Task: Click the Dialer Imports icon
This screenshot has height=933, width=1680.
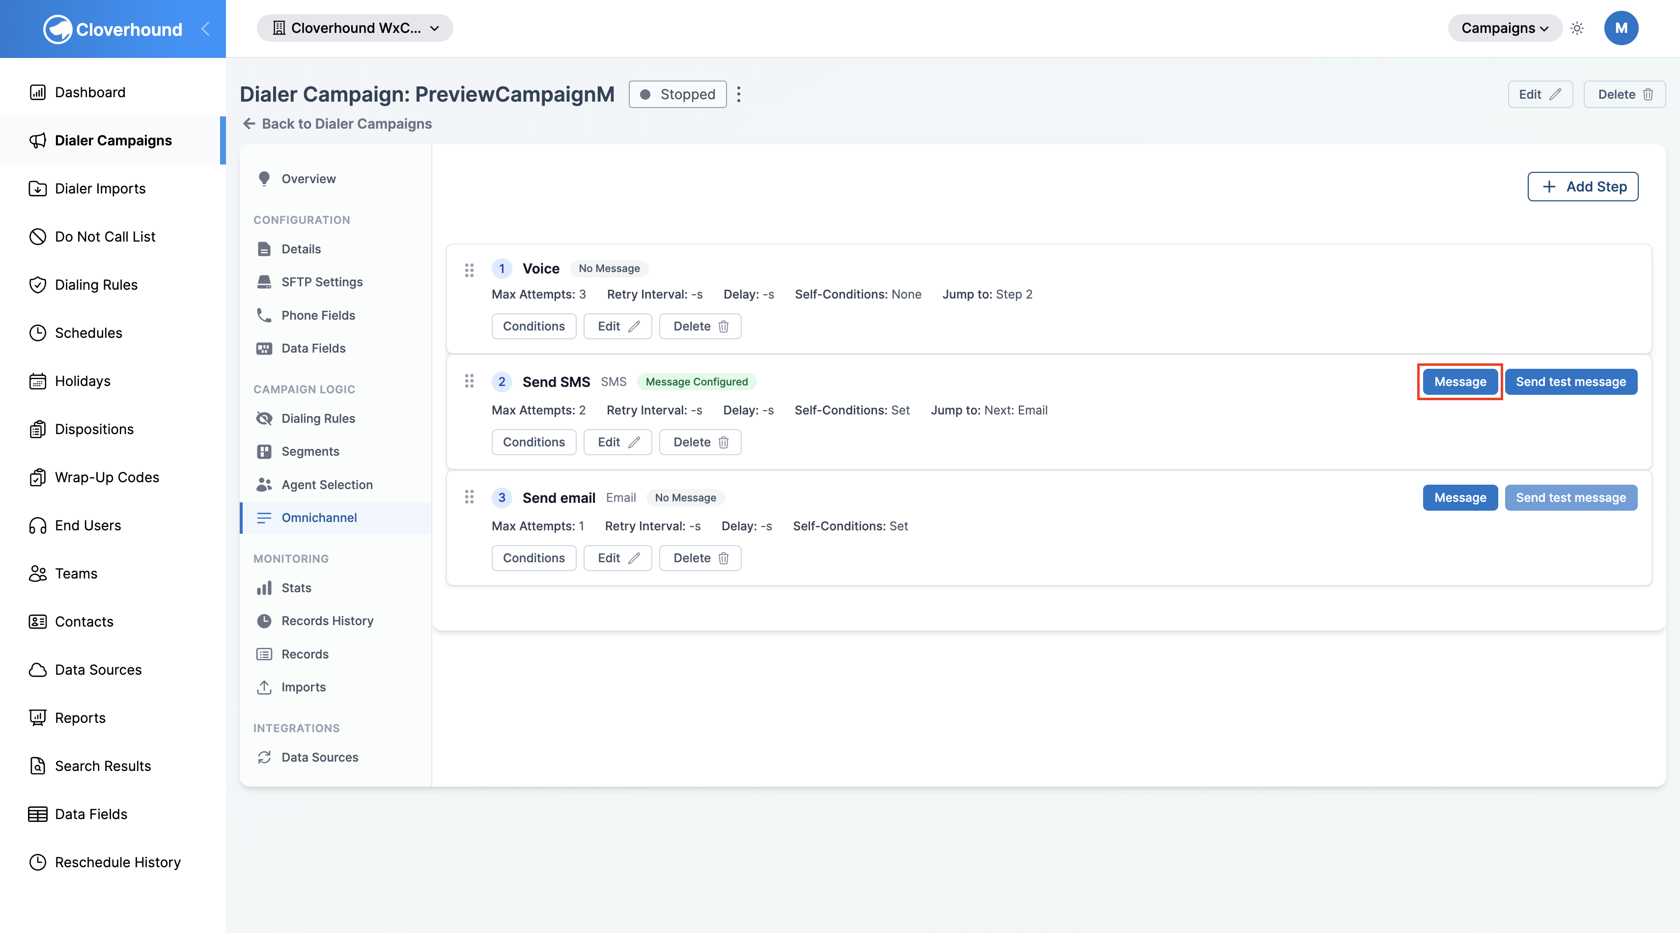Action: (x=38, y=189)
